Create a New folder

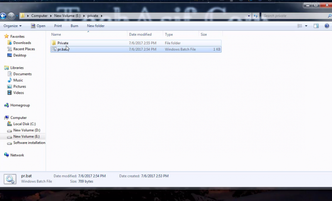[96, 26]
